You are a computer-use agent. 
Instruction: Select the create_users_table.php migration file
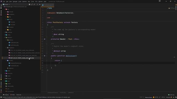(22, 50)
